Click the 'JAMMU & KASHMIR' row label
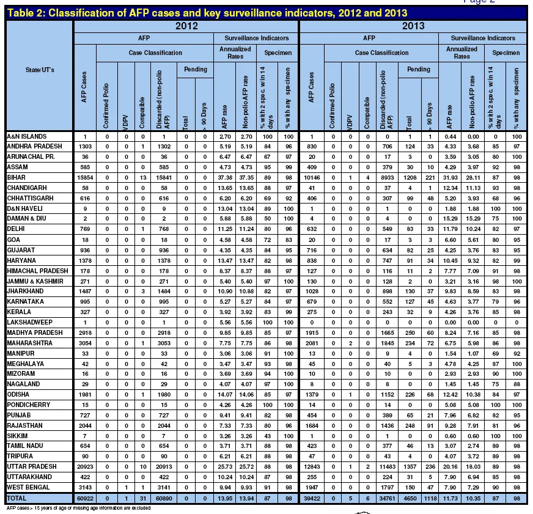 (35, 281)
